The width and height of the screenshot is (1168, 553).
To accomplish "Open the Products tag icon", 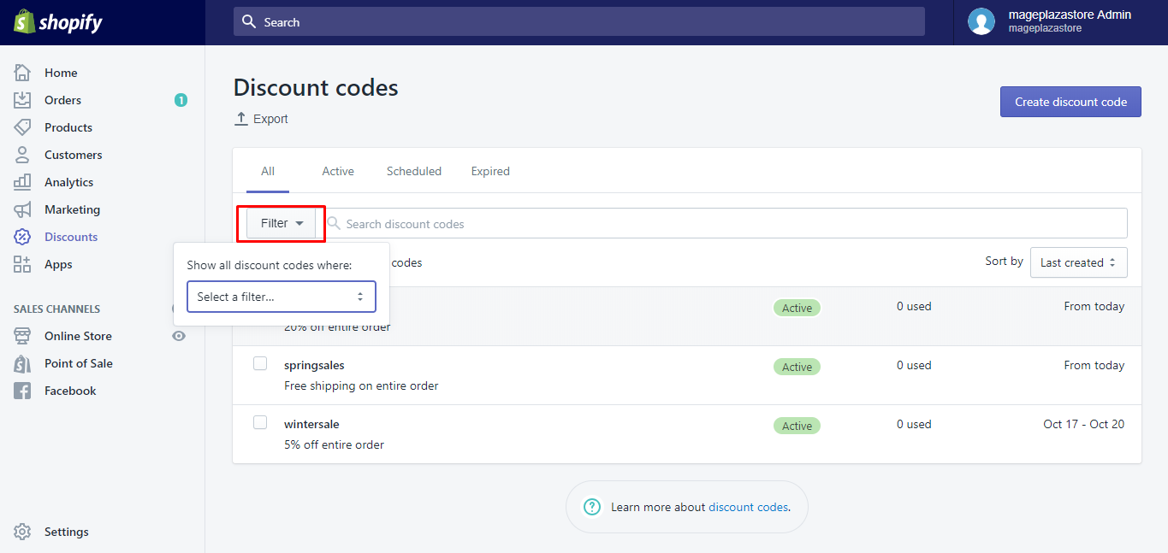I will click(22, 127).
